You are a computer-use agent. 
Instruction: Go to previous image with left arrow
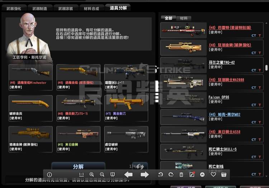click(128, 174)
